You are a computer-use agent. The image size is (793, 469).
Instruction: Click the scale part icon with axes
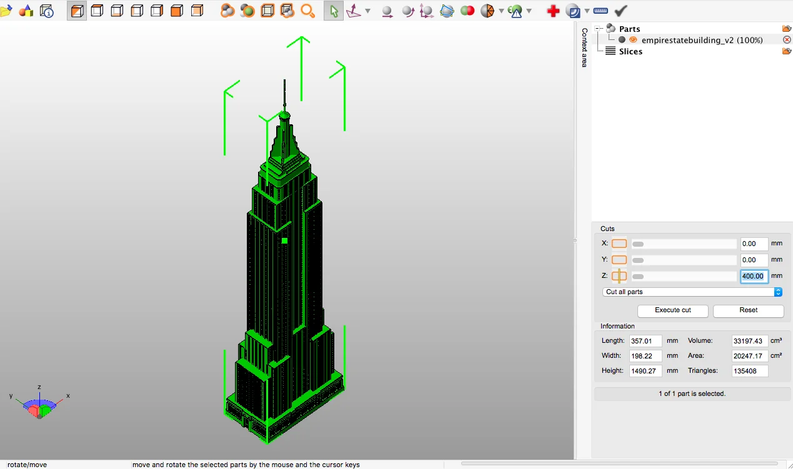pyautogui.click(x=427, y=11)
